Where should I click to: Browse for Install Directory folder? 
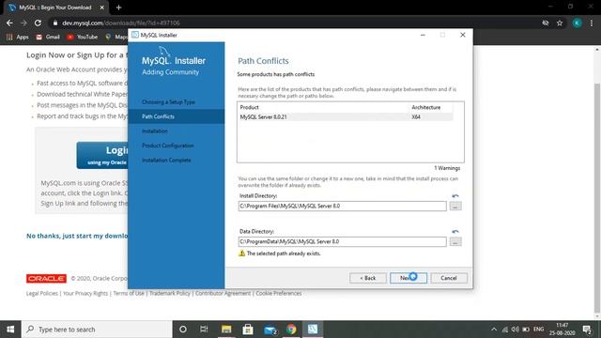coord(455,207)
